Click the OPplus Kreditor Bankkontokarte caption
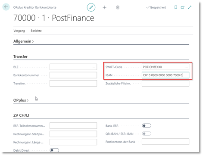 [x=35, y=7]
